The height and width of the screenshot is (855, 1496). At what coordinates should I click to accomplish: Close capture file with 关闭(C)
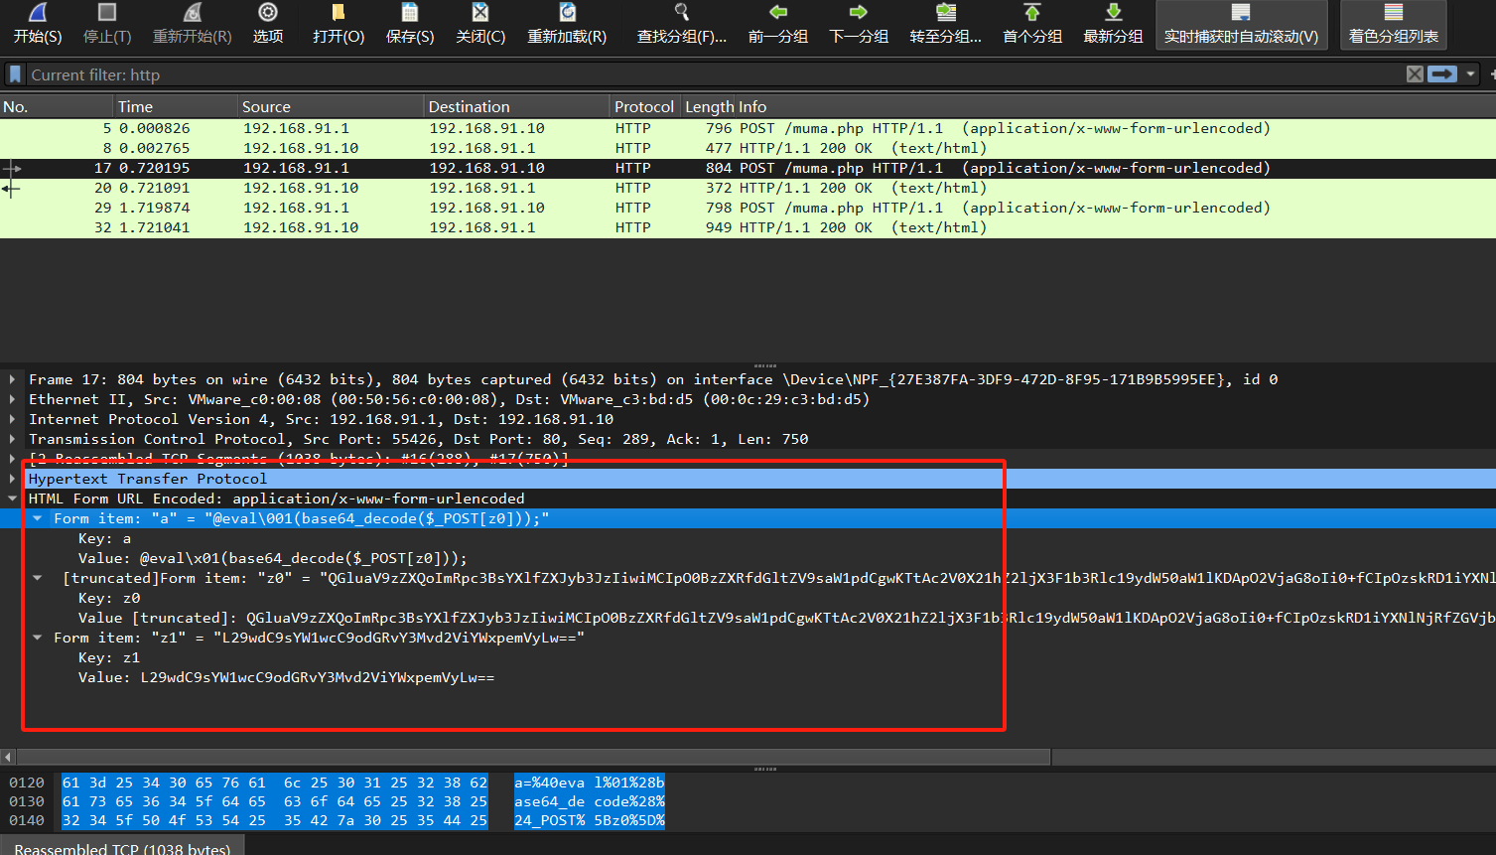[x=480, y=24]
